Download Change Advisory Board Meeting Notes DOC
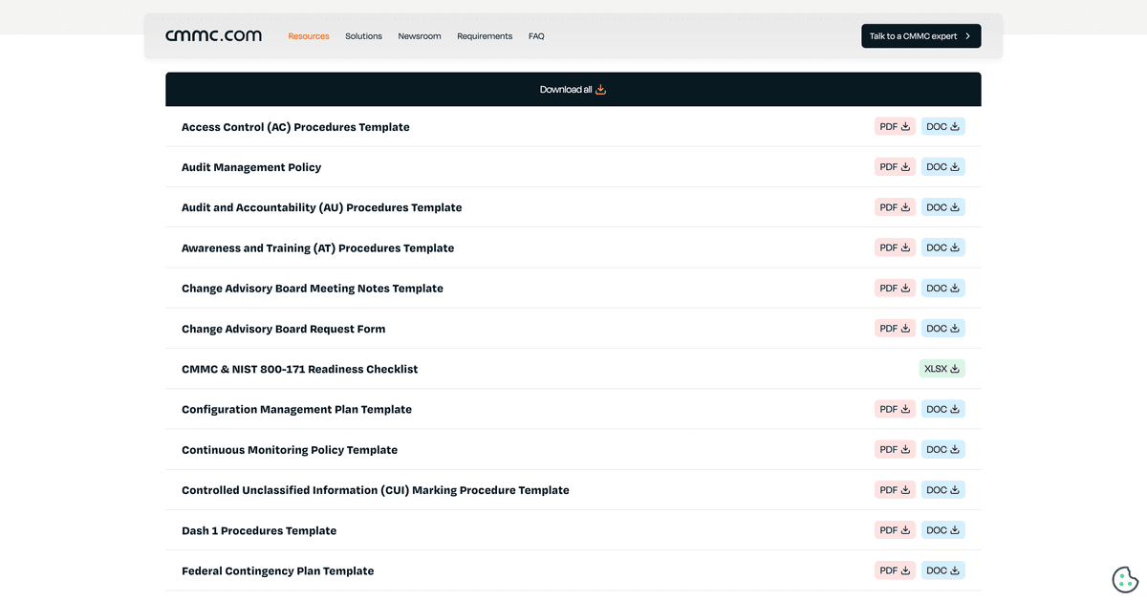1147x601 pixels. pyautogui.click(x=942, y=288)
